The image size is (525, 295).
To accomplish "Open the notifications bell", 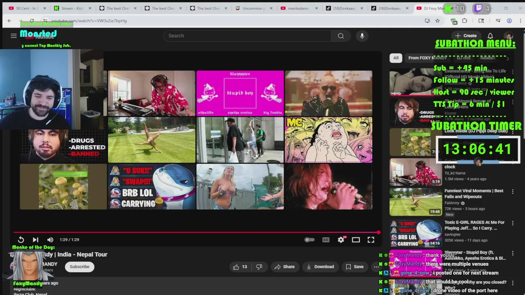I will point(490,36).
